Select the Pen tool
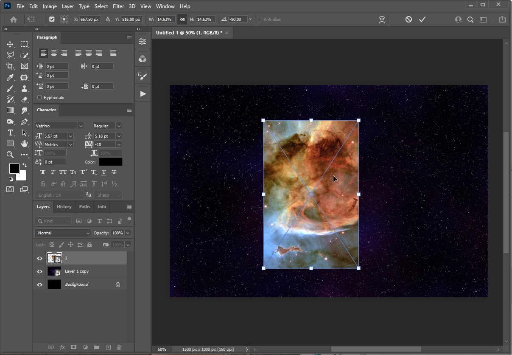 point(24,121)
